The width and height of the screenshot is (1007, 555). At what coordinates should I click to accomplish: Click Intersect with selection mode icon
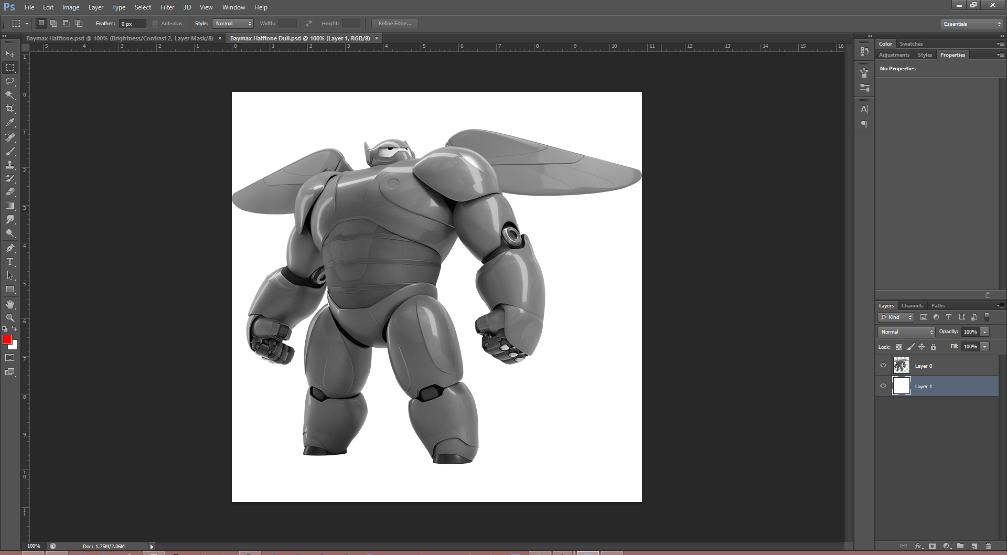tap(79, 23)
